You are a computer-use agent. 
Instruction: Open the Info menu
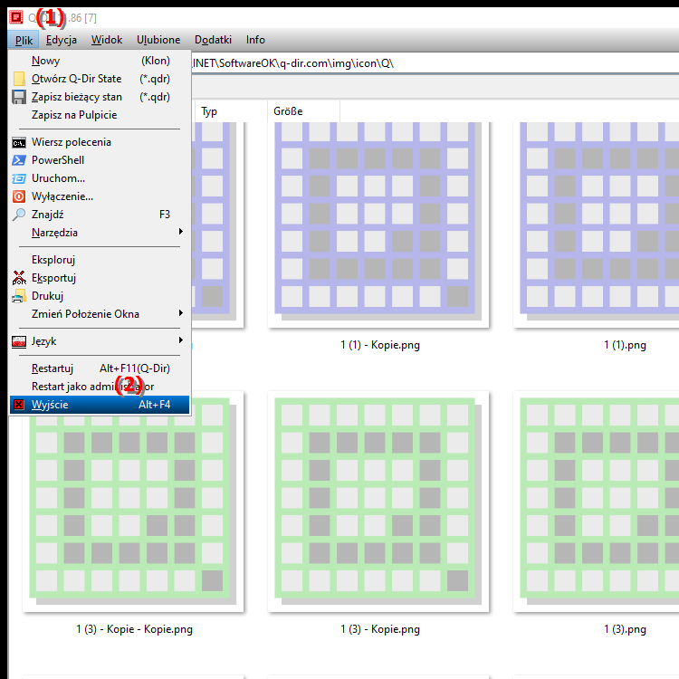tap(255, 40)
